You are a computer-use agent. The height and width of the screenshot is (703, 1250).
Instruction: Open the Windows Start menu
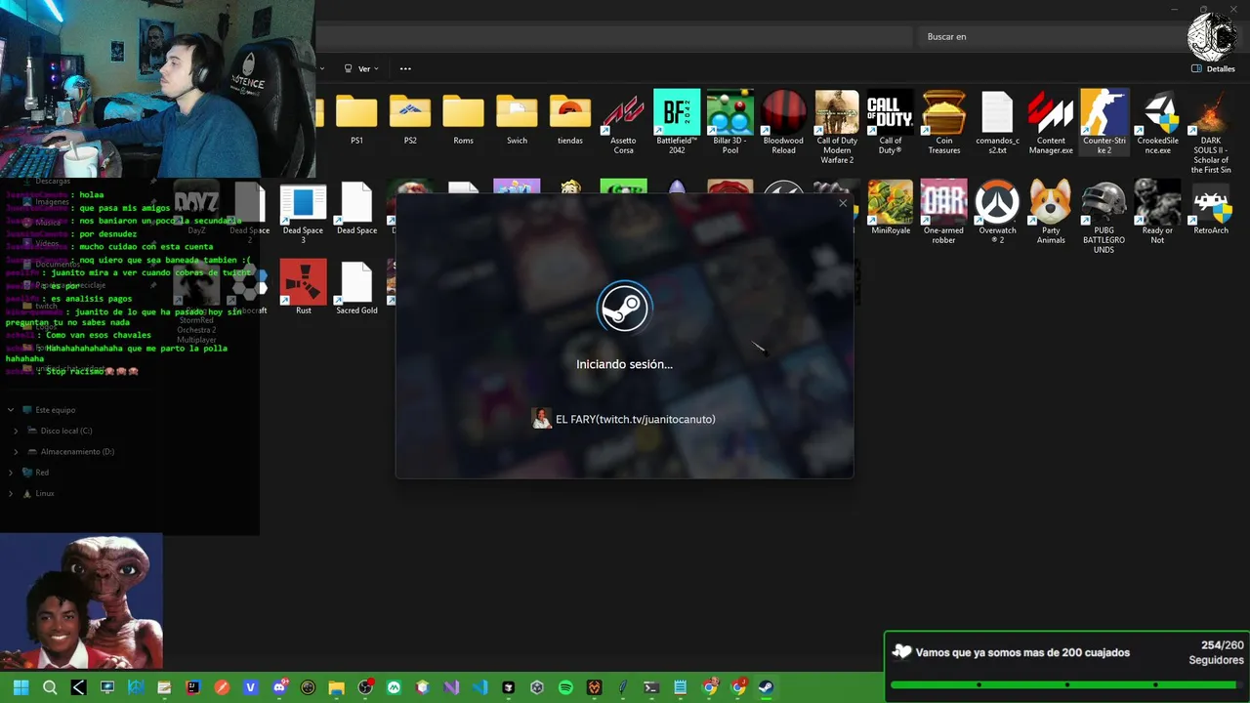point(21,687)
